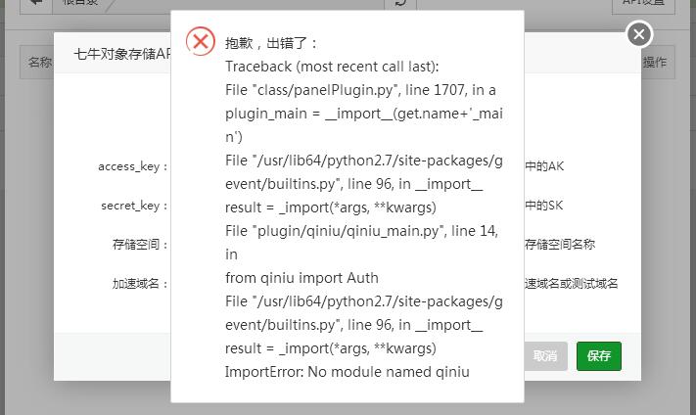
Task: Click the green 保存 button
Action: pos(599,356)
